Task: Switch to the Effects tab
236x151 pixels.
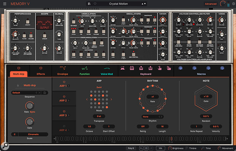Action: (41, 74)
